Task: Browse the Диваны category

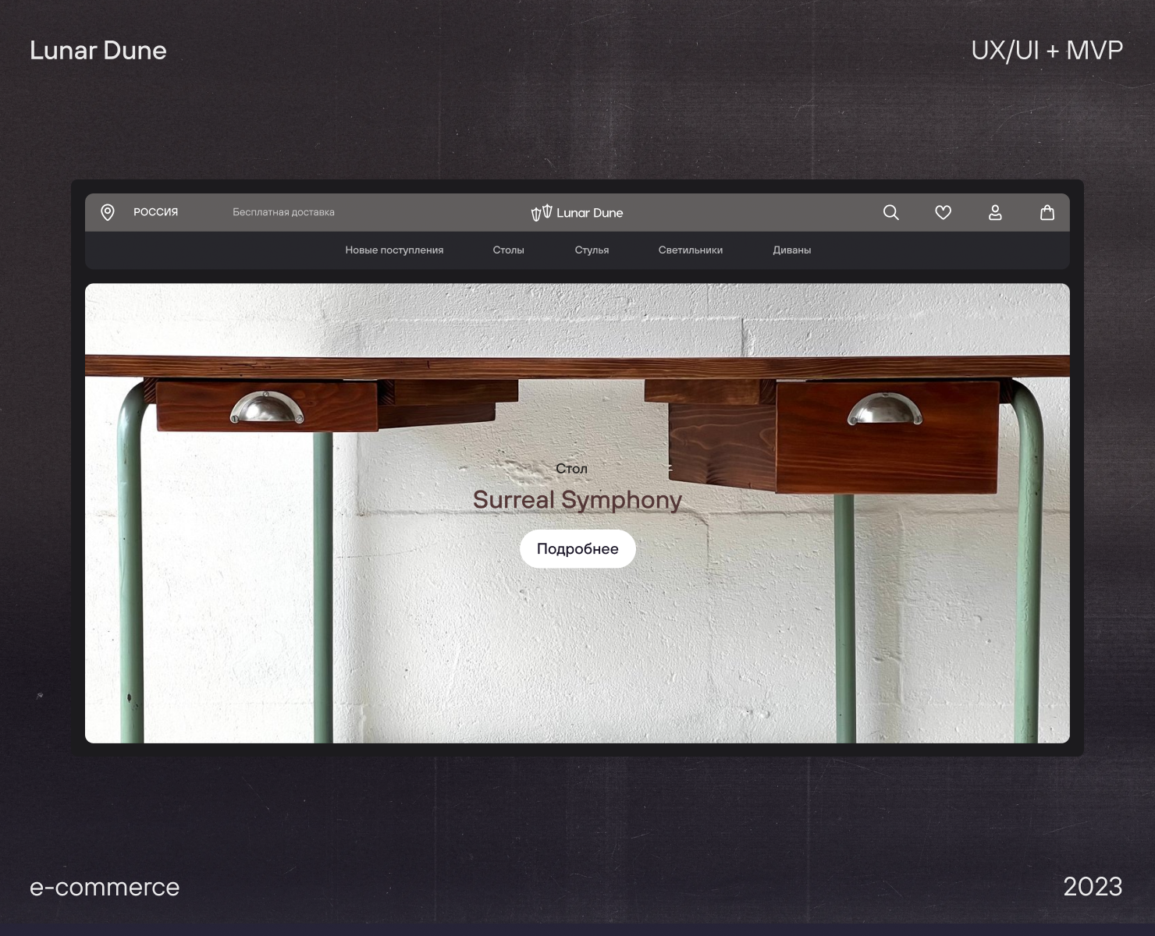Action: pyautogui.click(x=791, y=250)
